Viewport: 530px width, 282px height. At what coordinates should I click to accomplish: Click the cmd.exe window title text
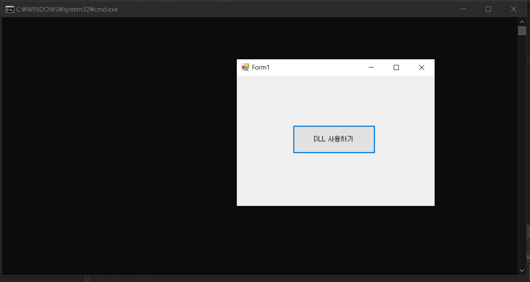tap(67, 9)
